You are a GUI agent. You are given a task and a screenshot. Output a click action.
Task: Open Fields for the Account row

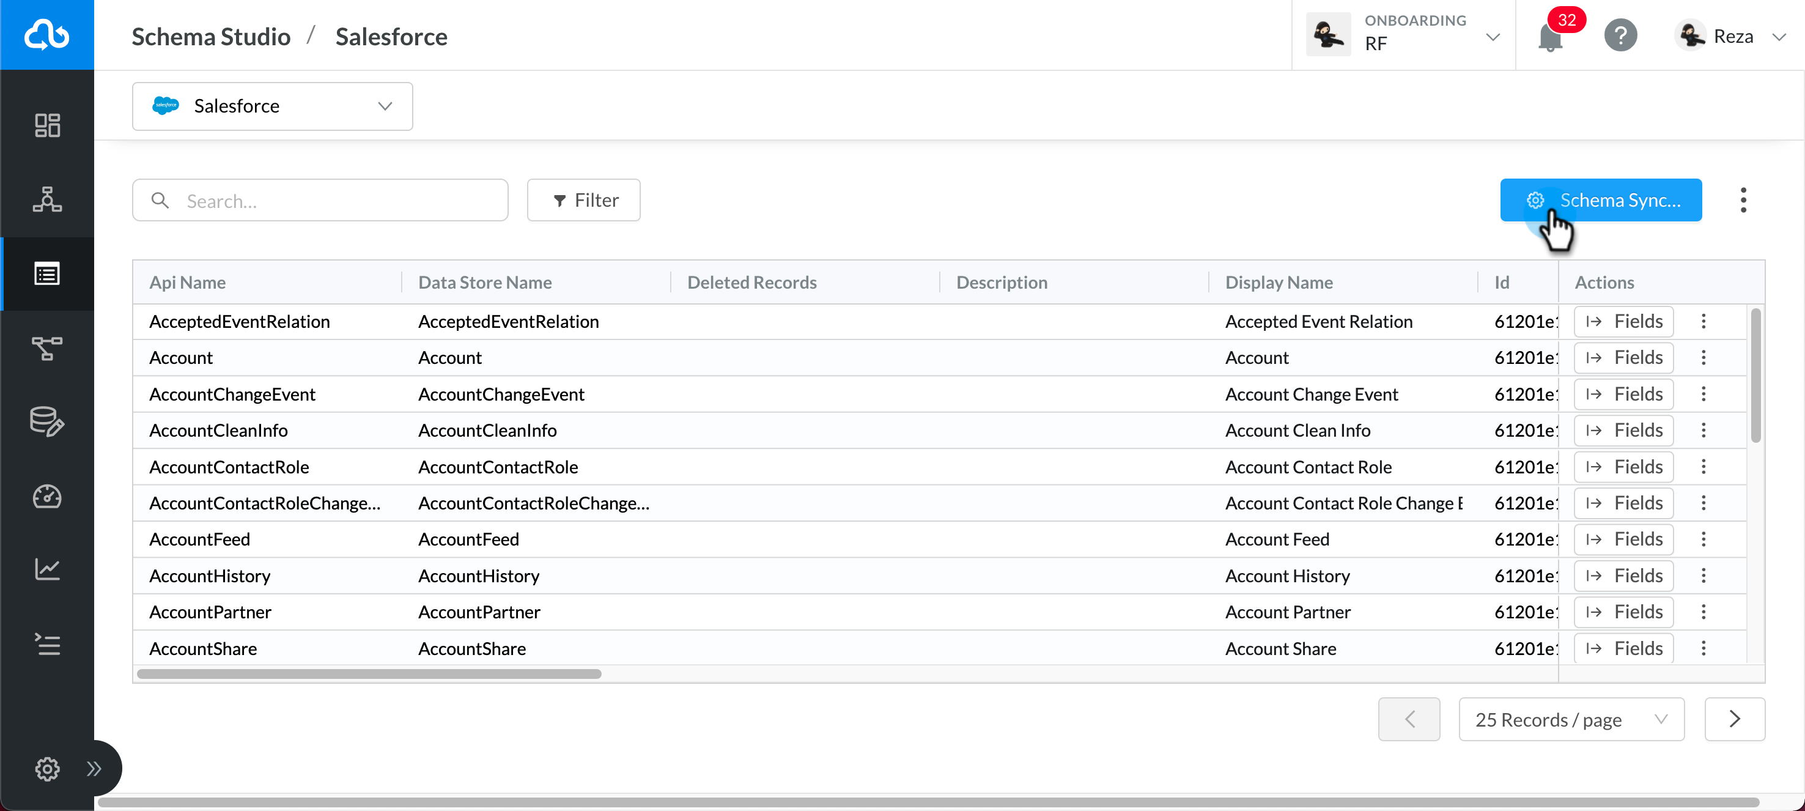tap(1623, 357)
